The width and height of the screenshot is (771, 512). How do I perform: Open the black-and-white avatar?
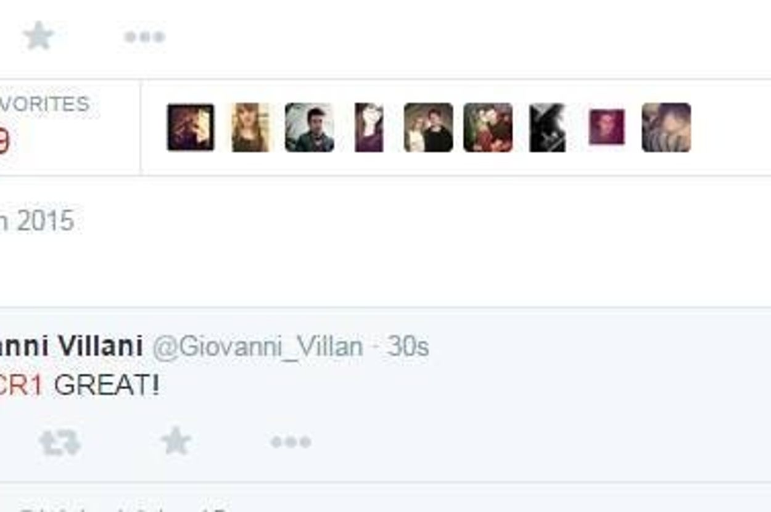click(547, 128)
